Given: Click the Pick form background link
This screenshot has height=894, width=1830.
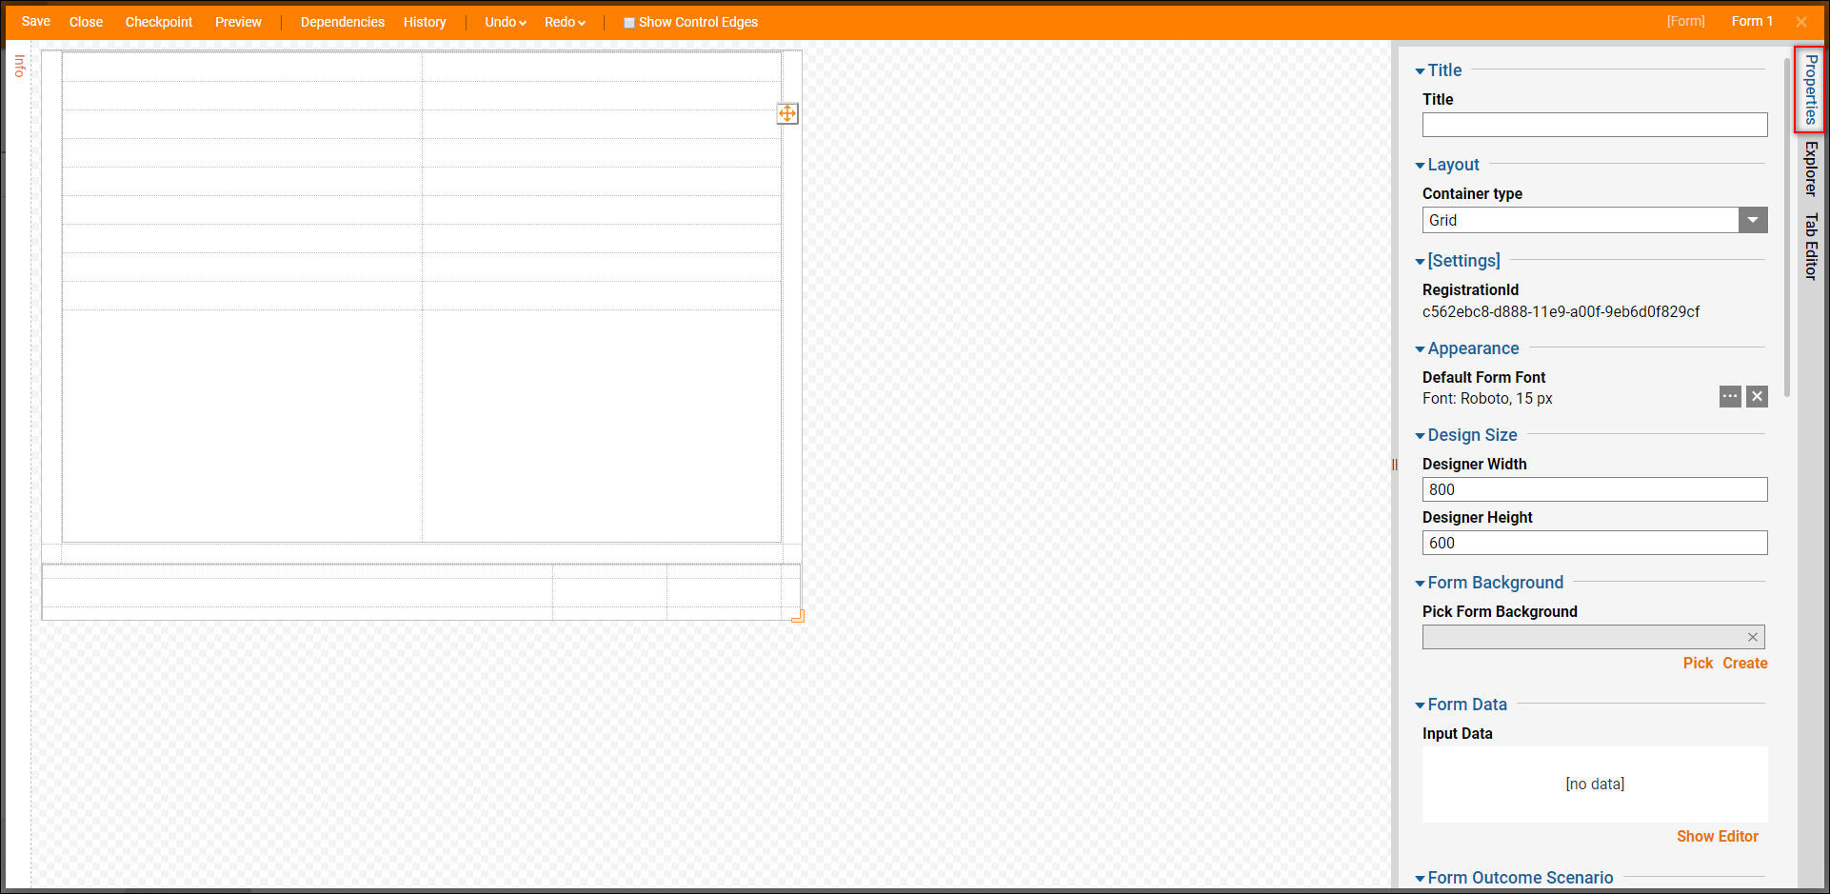Looking at the screenshot, I should click(1698, 664).
